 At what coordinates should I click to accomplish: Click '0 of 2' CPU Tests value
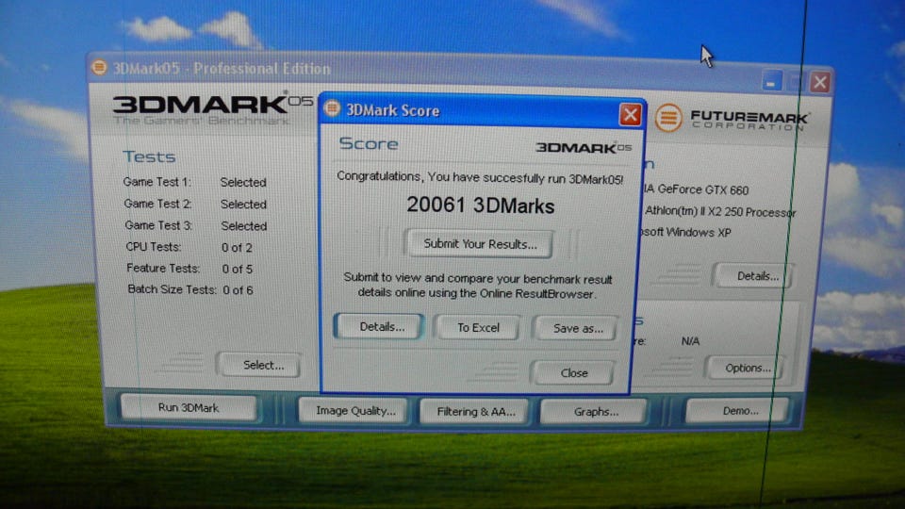[x=237, y=248]
